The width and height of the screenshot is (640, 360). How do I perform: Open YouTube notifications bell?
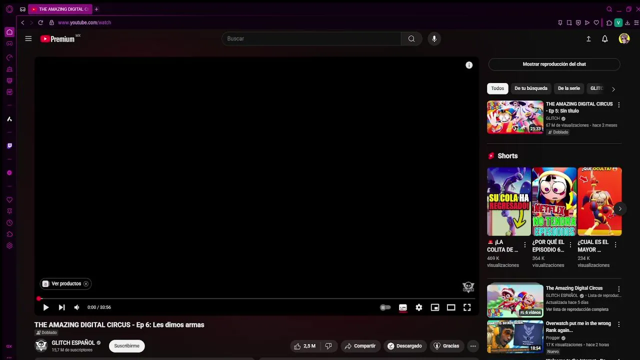pyautogui.click(x=604, y=38)
